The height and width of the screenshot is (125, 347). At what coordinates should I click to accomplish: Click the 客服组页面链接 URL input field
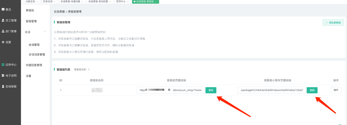coord(170,90)
